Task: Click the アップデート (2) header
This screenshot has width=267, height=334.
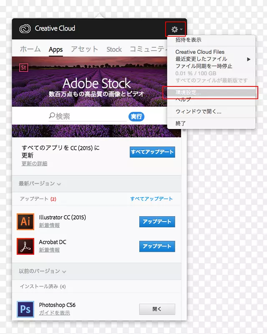Action: [x=38, y=199]
